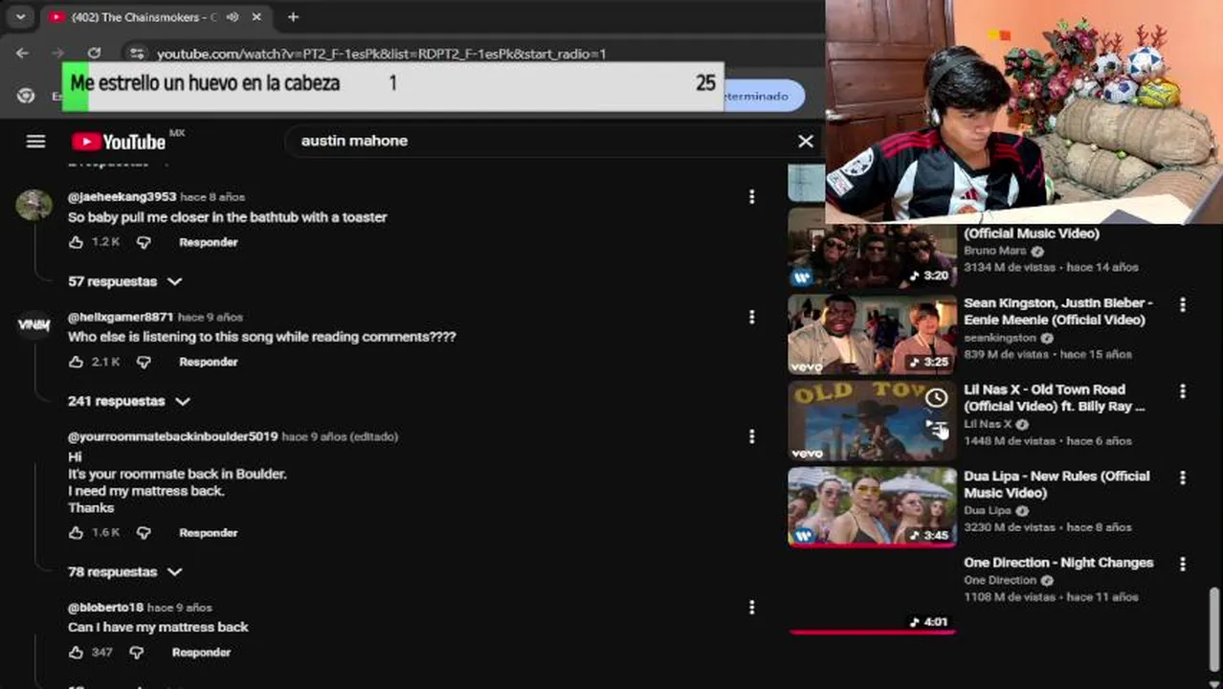Open Lil Nas X Old Town Road title

(x=1055, y=398)
